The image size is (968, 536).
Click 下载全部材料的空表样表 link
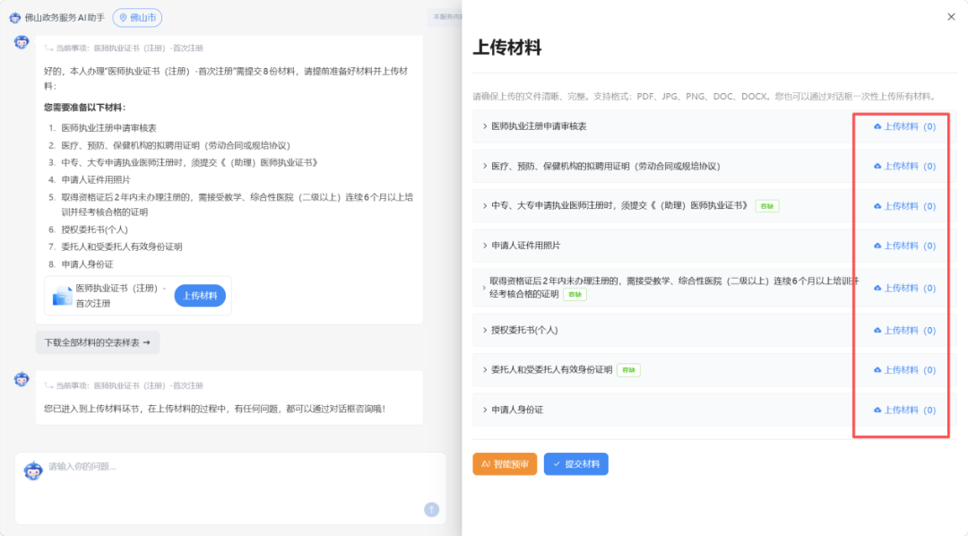(98, 342)
